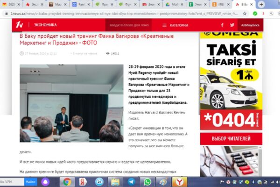
Task: Click the flag Action Center tray icon
Action: 222,182
